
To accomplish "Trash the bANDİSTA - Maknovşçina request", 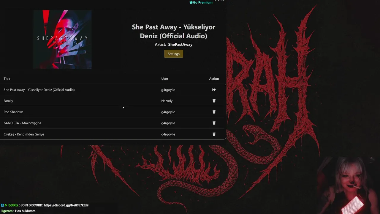I will pyautogui.click(x=214, y=123).
